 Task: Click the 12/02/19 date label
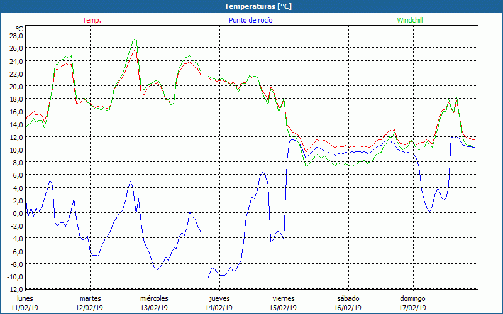click(89, 308)
